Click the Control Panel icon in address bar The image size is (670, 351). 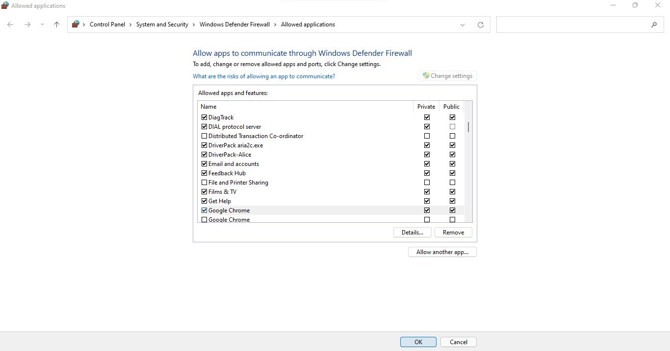pos(76,24)
